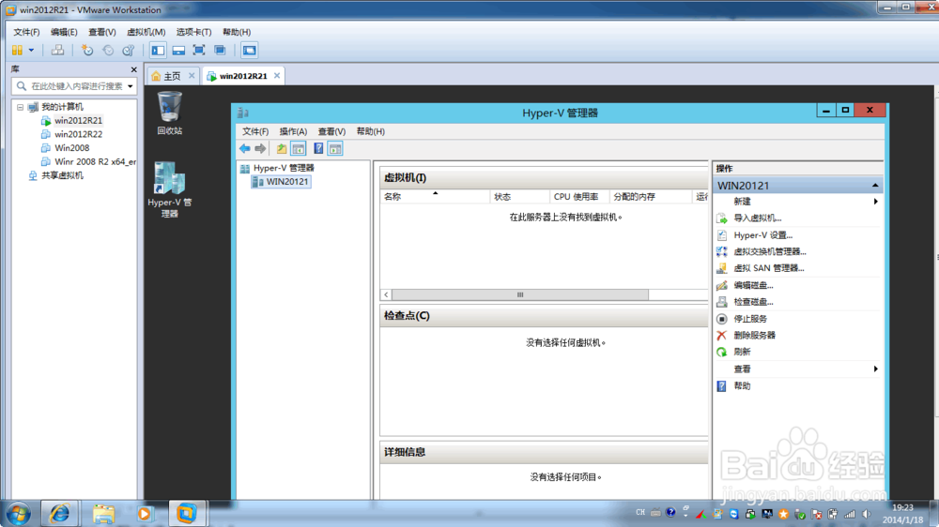Open Hyper-V 帮助(H) menu
The height and width of the screenshot is (527, 939).
click(x=370, y=131)
